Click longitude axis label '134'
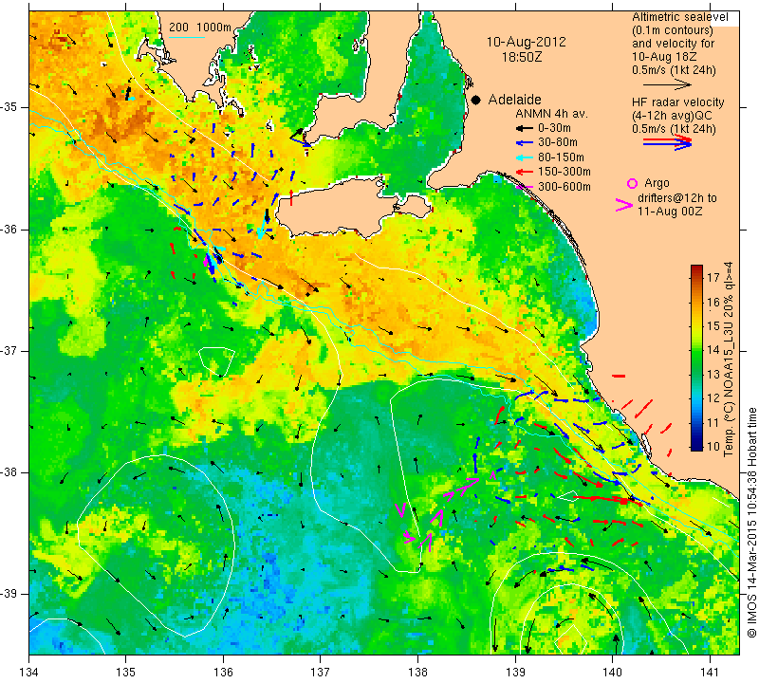The height and width of the screenshot is (683, 759). click(29, 673)
